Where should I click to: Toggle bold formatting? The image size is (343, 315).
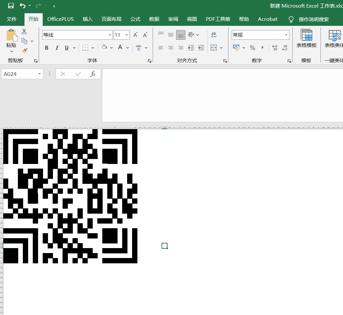pyautogui.click(x=47, y=48)
